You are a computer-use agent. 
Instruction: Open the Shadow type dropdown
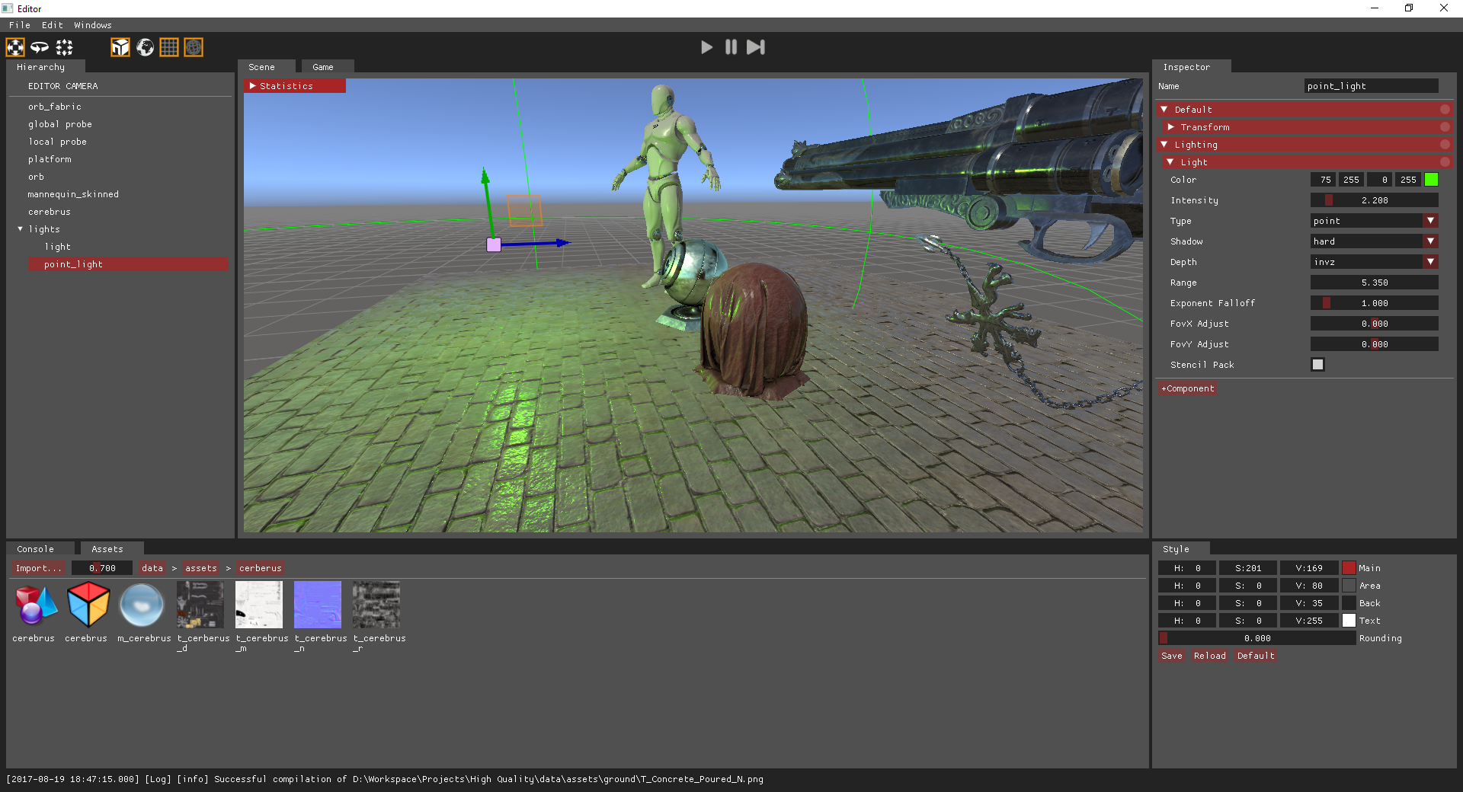pos(1373,241)
